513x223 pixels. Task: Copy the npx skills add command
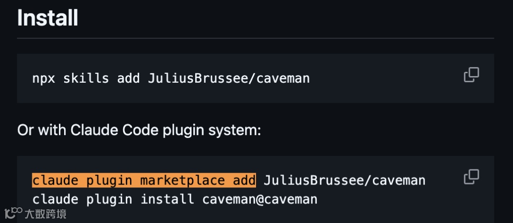472,75
